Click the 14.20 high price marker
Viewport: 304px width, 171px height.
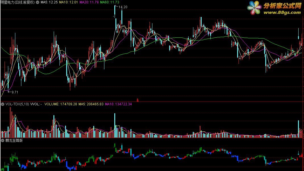[123, 7]
